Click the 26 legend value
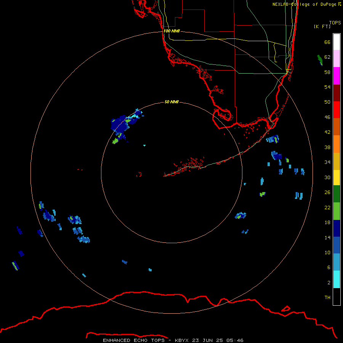The image size is (343, 343). pos(327,192)
